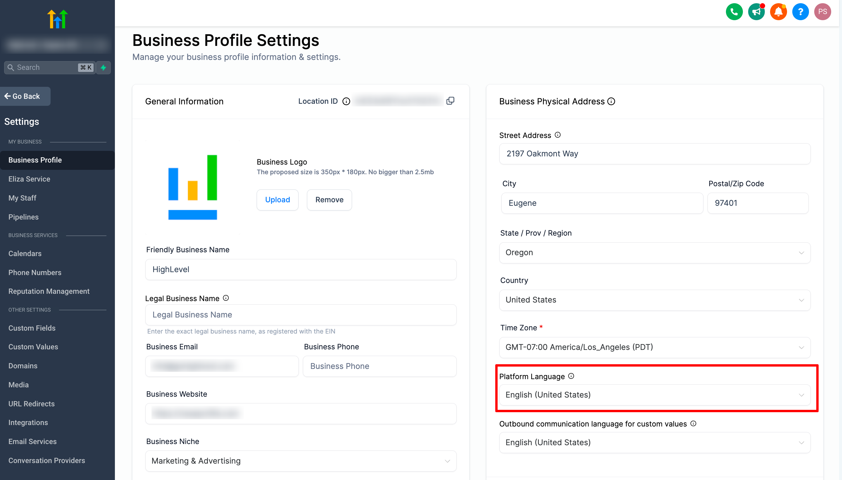The height and width of the screenshot is (480, 842).
Task: Click the Go Back button
Action: (25, 96)
